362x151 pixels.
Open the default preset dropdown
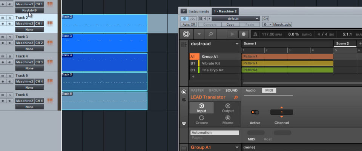click(236, 19)
